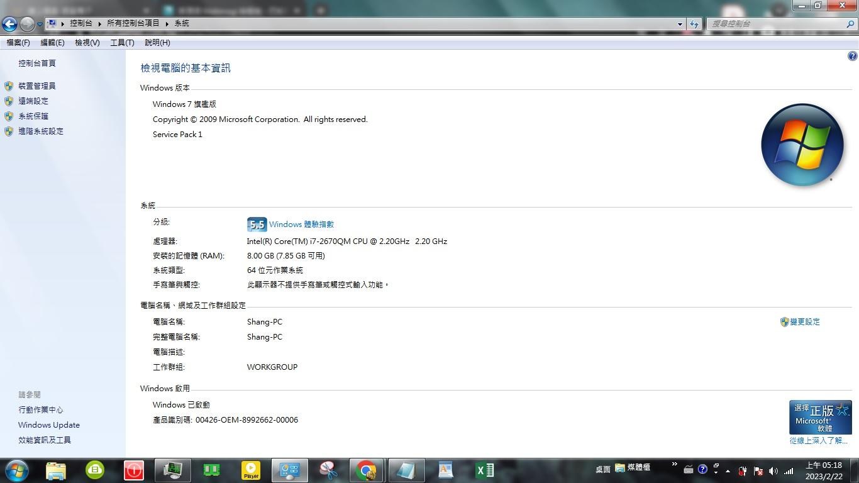The height and width of the screenshot is (483, 859).
Task: Click 變更設定 to change computer name
Action: 804,322
